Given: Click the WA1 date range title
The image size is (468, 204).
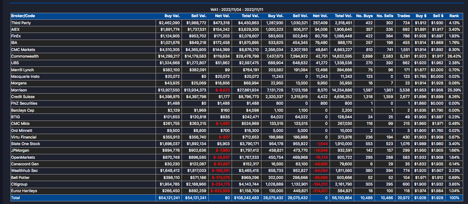Looking at the screenshot, I should click(x=236, y=10).
